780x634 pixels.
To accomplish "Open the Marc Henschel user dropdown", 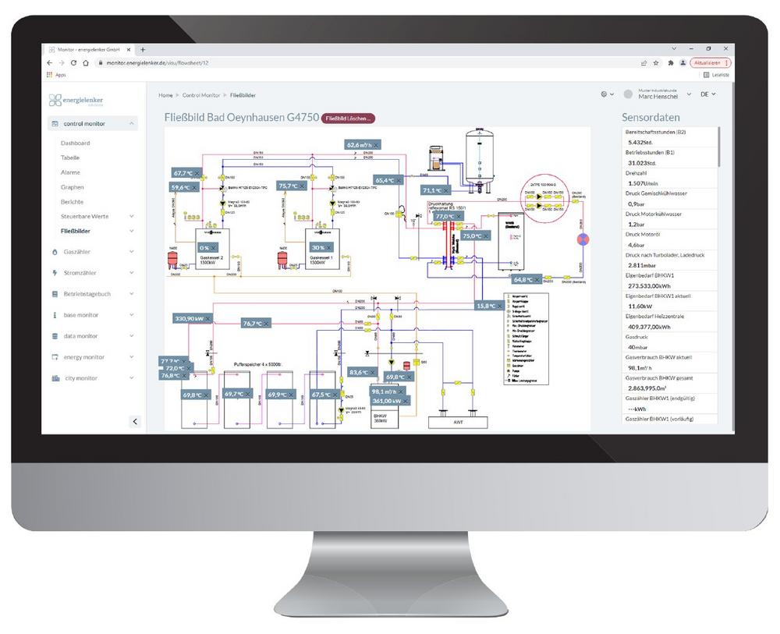I will coord(689,94).
